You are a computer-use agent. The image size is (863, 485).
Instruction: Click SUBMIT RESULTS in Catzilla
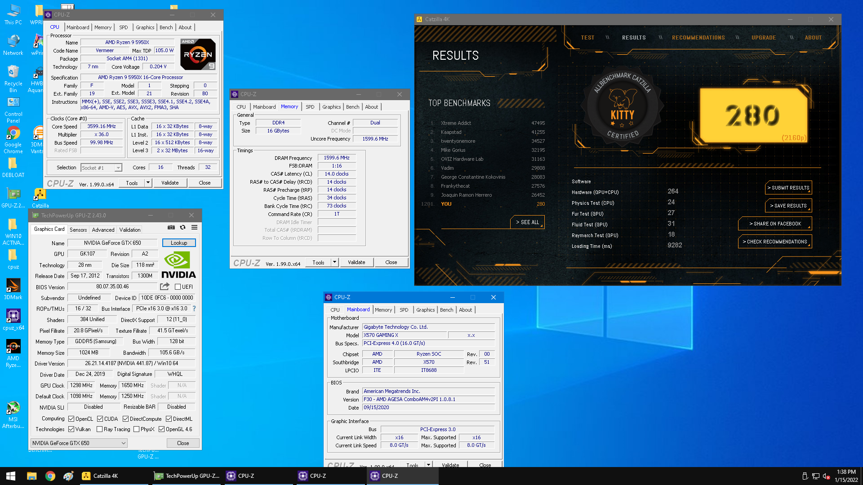pyautogui.click(x=788, y=188)
